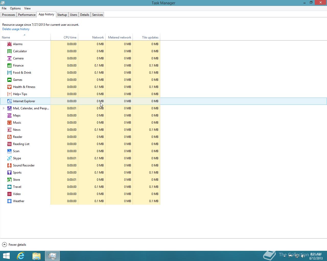Switch to the Performance tab
Viewport: 327px width, 261px height.
tap(27, 15)
